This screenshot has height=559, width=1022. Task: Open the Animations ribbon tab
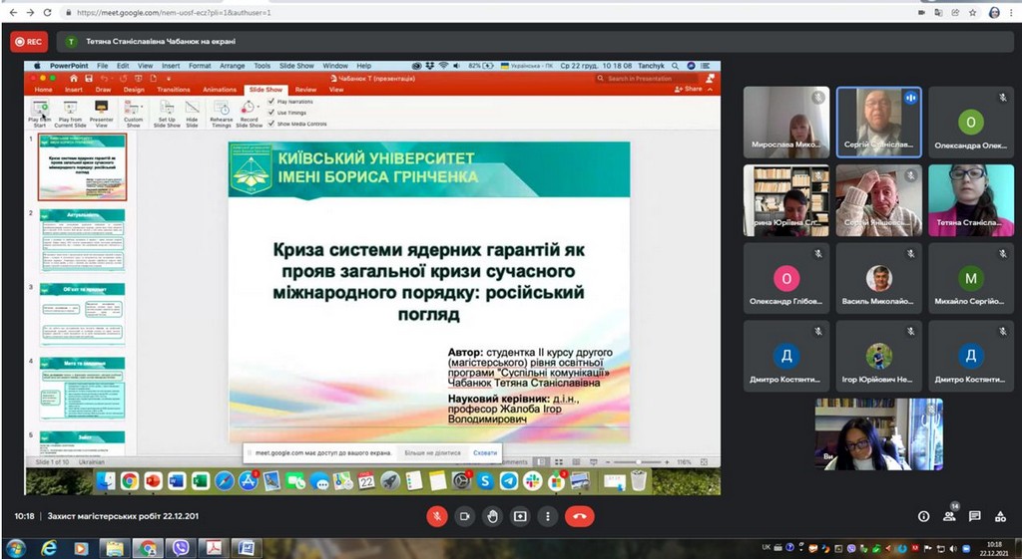[x=220, y=90]
